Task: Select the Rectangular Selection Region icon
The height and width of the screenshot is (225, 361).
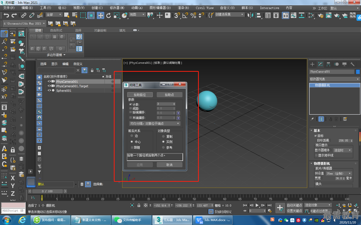Action: pos(83,15)
